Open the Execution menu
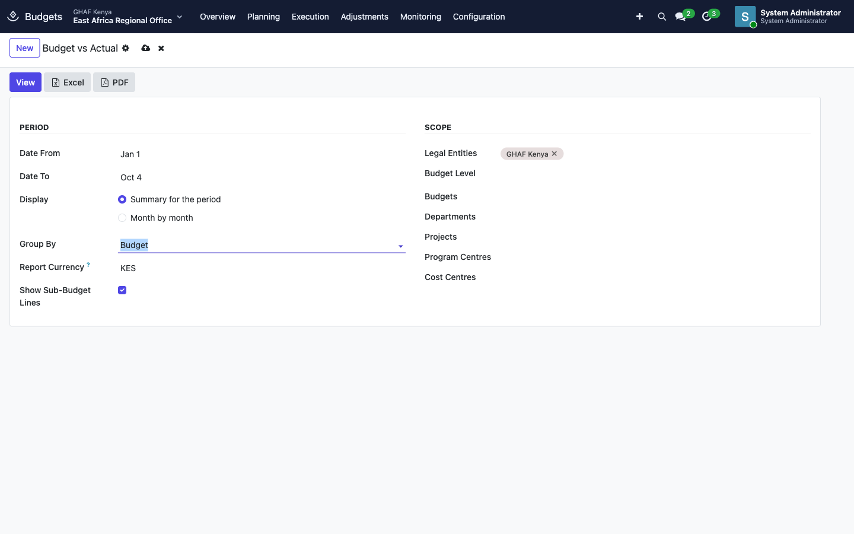 [x=310, y=17]
